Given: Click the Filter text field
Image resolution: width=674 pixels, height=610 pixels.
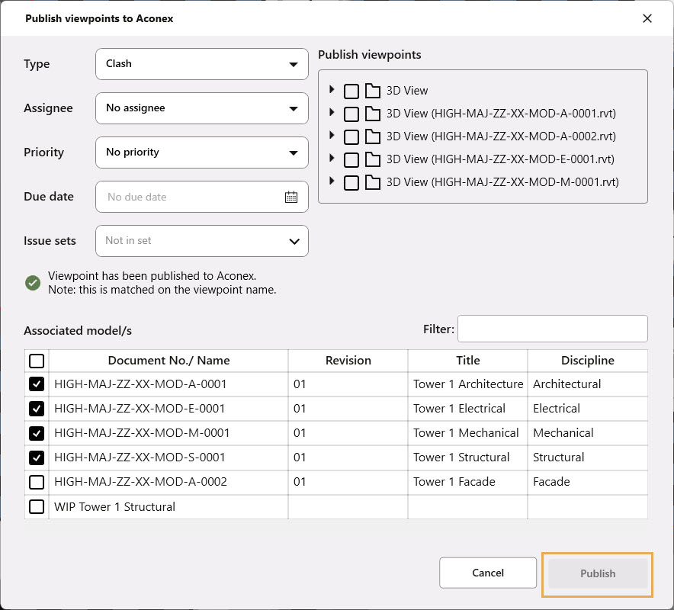Looking at the screenshot, I should coord(553,329).
